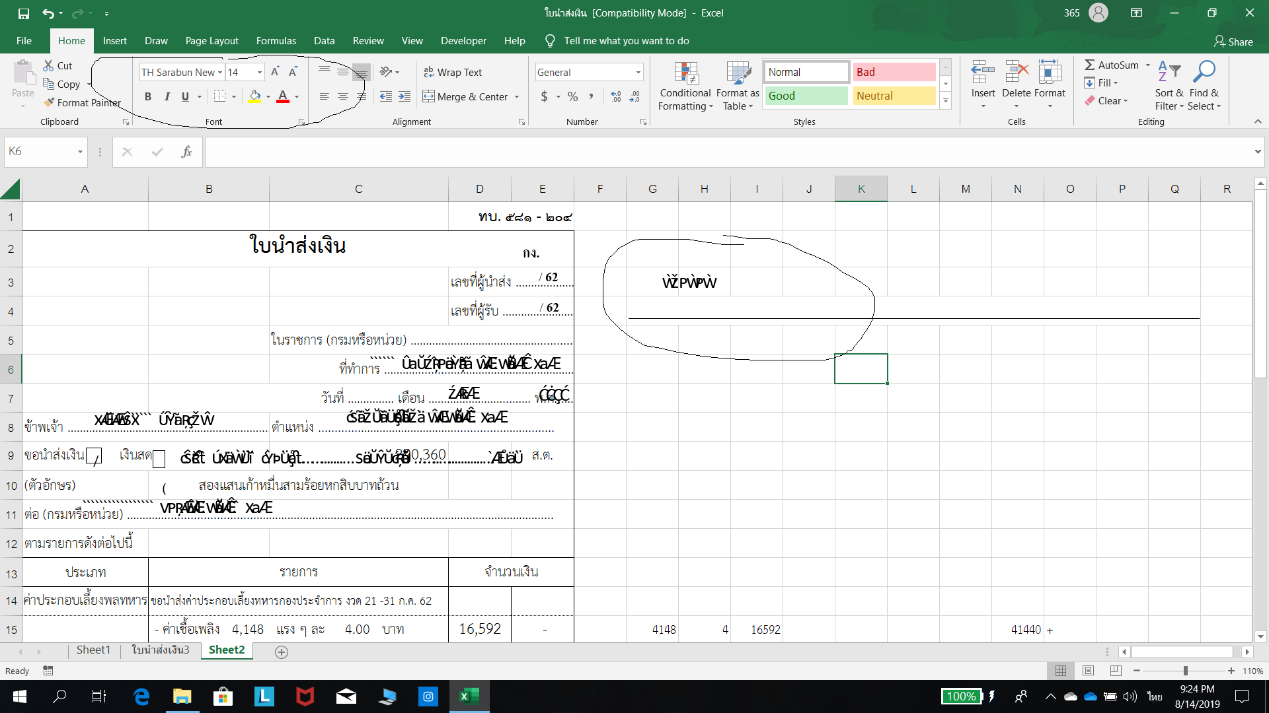Click the Borders icon in Font group
Image resolution: width=1269 pixels, height=713 pixels.
tap(220, 96)
